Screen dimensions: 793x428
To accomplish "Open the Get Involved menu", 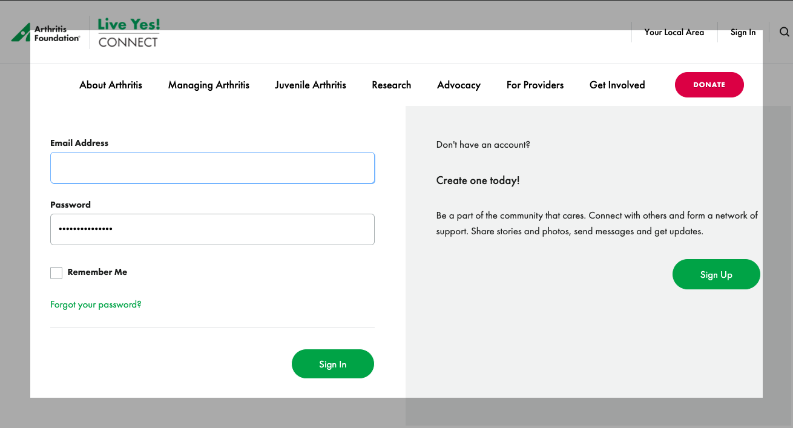I will [x=617, y=85].
